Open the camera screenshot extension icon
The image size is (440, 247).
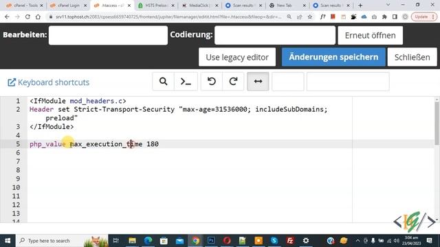point(374,16)
